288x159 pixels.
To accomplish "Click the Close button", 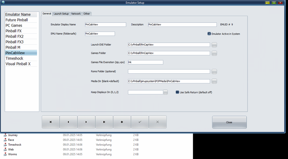I will pyautogui.click(x=229, y=122).
